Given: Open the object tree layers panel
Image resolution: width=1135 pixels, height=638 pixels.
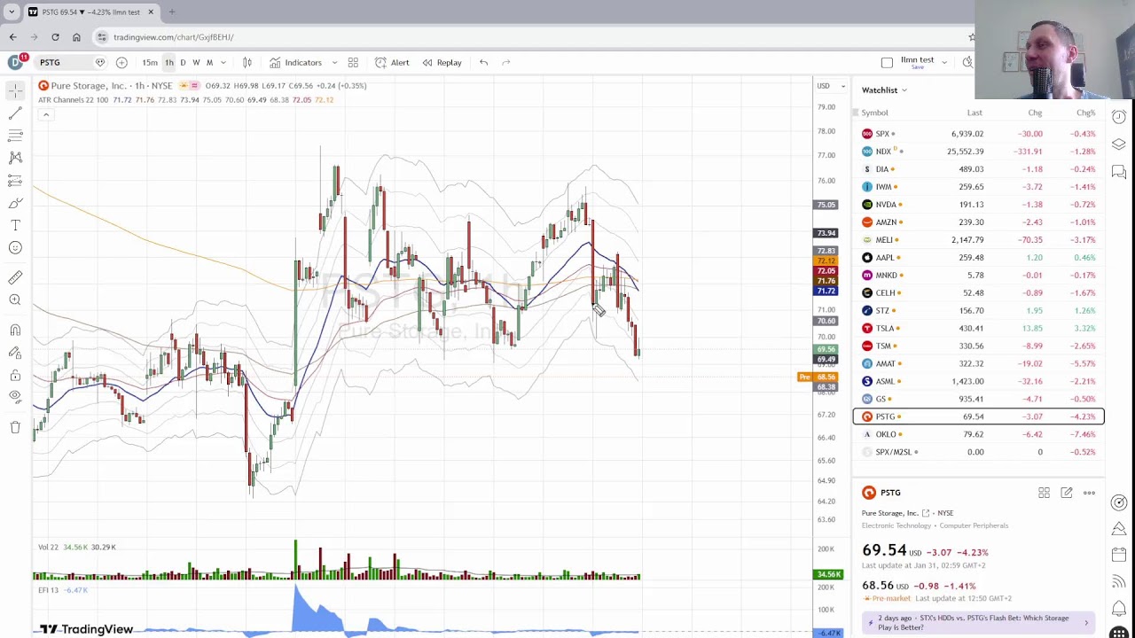Looking at the screenshot, I should (1119, 144).
